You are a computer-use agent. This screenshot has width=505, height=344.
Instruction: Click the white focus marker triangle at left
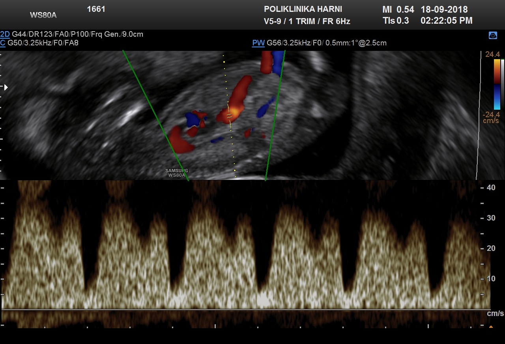coord(6,87)
